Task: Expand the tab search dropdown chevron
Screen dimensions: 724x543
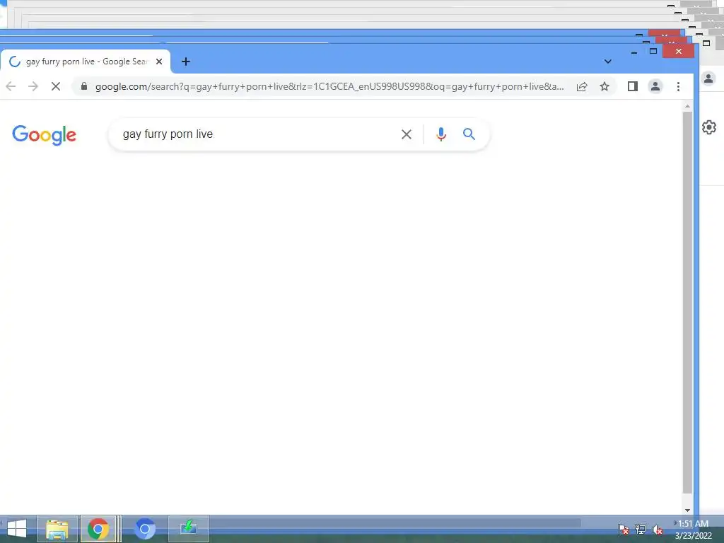Action: (607, 62)
